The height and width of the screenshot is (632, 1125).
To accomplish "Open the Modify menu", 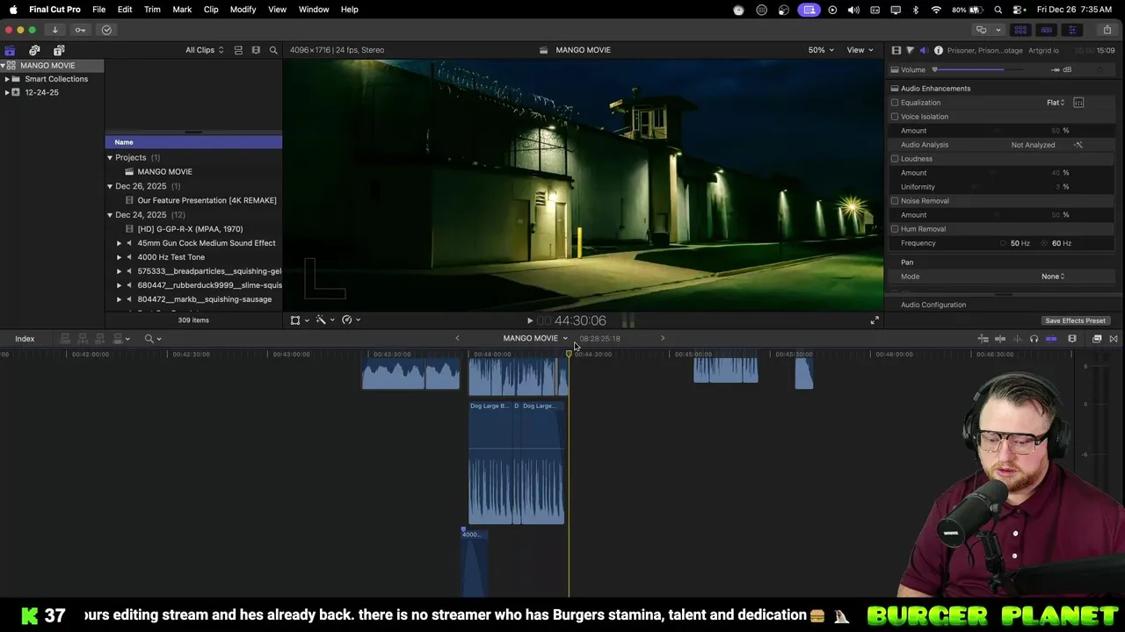I will (243, 9).
